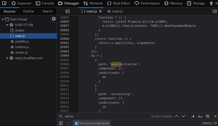The width and height of the screenshot is (218, 126).
Task: Switch to the Performance tab
Action: pos(147,3)
